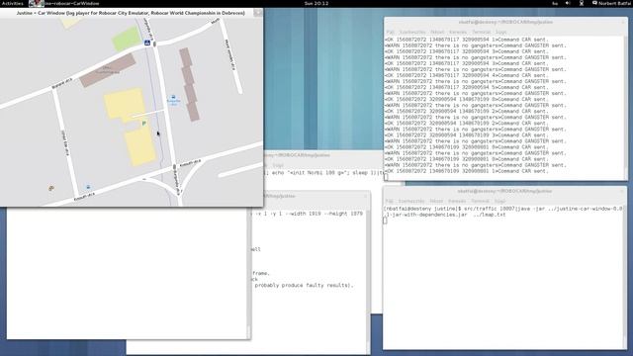Click the bus stop icon beside the brown buildings

pyautogui.click(x=174, y=97)
